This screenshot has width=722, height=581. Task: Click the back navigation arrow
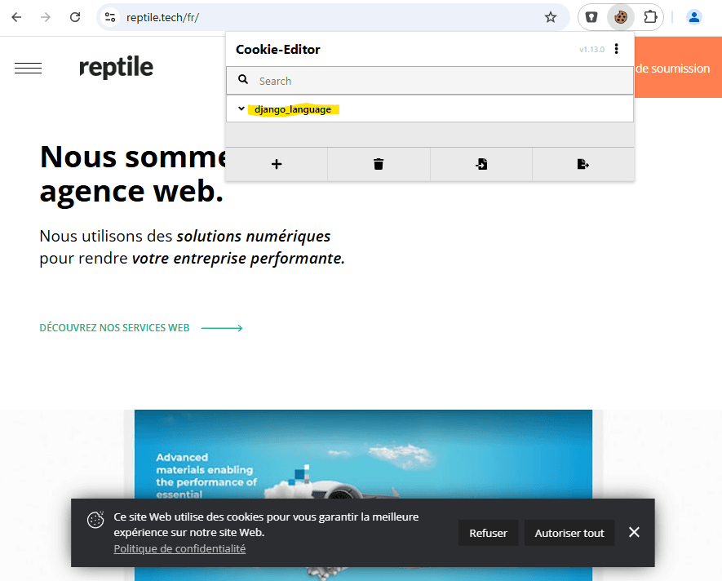pos(16,16)
